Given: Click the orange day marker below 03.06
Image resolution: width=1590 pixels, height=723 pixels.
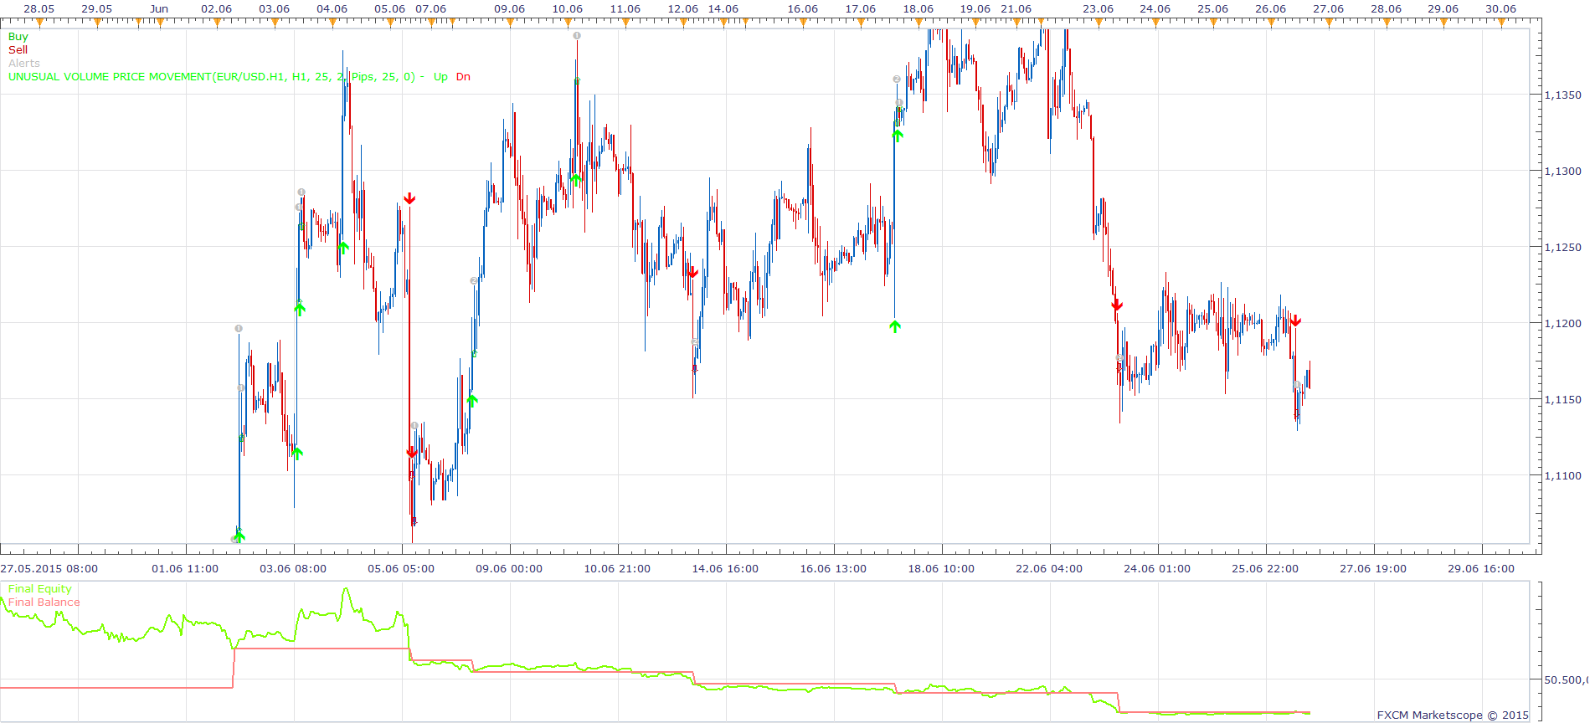Looking at the screenshot, I should coord(275,23).
